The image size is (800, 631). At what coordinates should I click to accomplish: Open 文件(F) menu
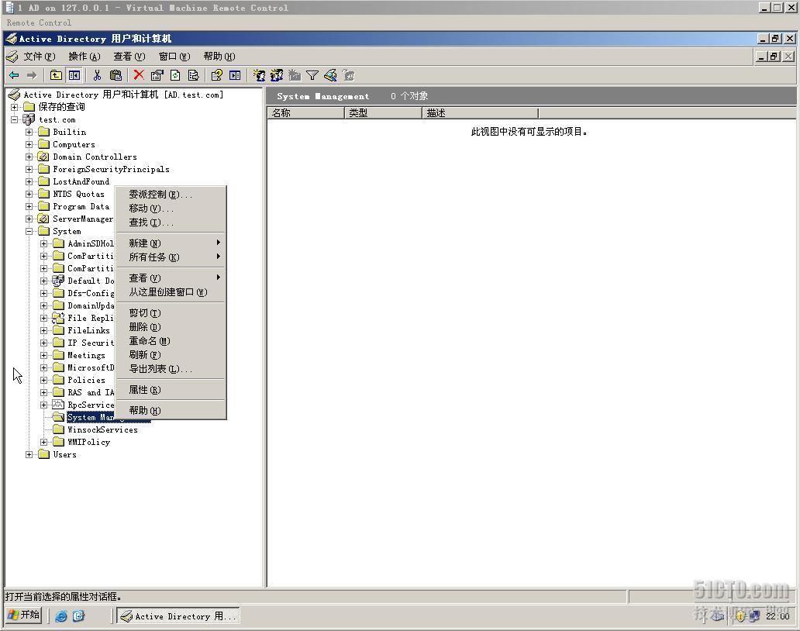[x=40, y=56]
